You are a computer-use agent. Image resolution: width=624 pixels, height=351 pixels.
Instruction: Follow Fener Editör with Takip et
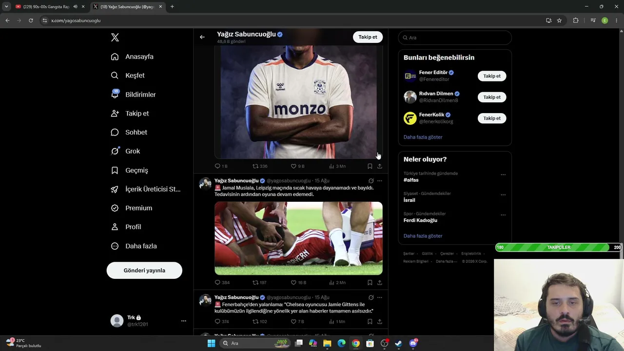coord(492,76)
